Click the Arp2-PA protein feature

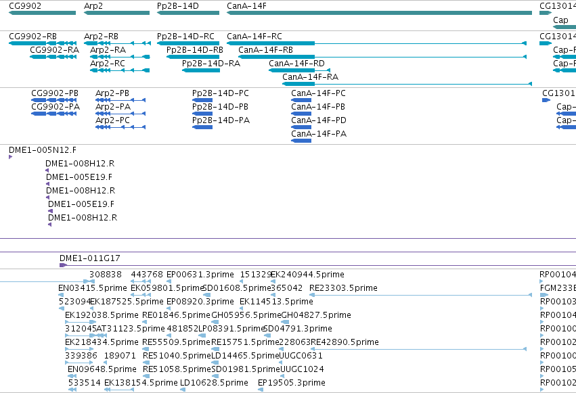click(x=120, y=114)
